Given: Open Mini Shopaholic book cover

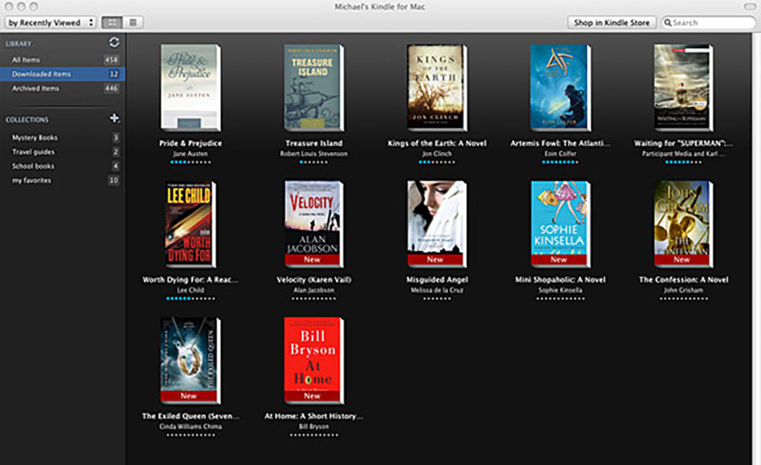Looking at the screenshot, I should pos(561,225).
